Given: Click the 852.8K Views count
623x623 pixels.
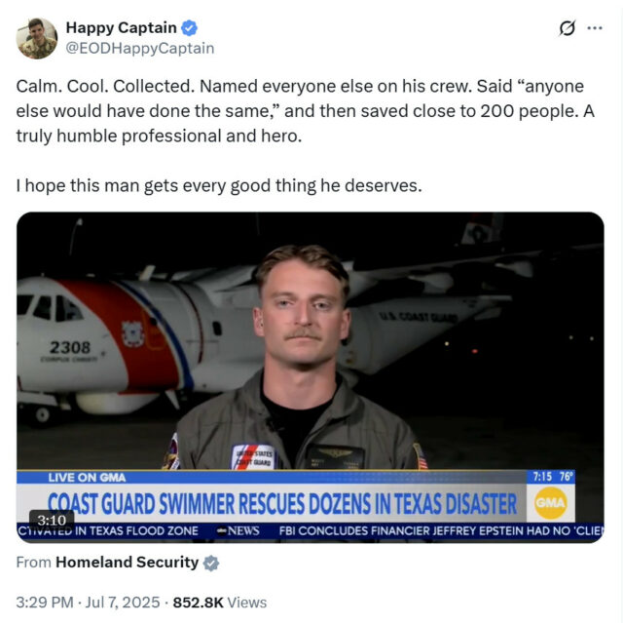Looking at the screenshot, I should [x=220, y=603].
